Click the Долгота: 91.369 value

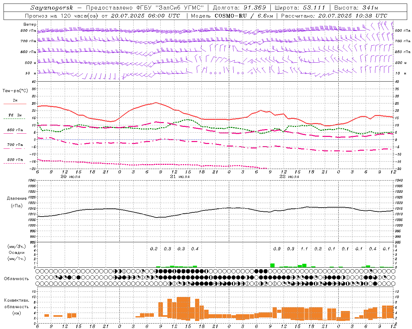239,8
